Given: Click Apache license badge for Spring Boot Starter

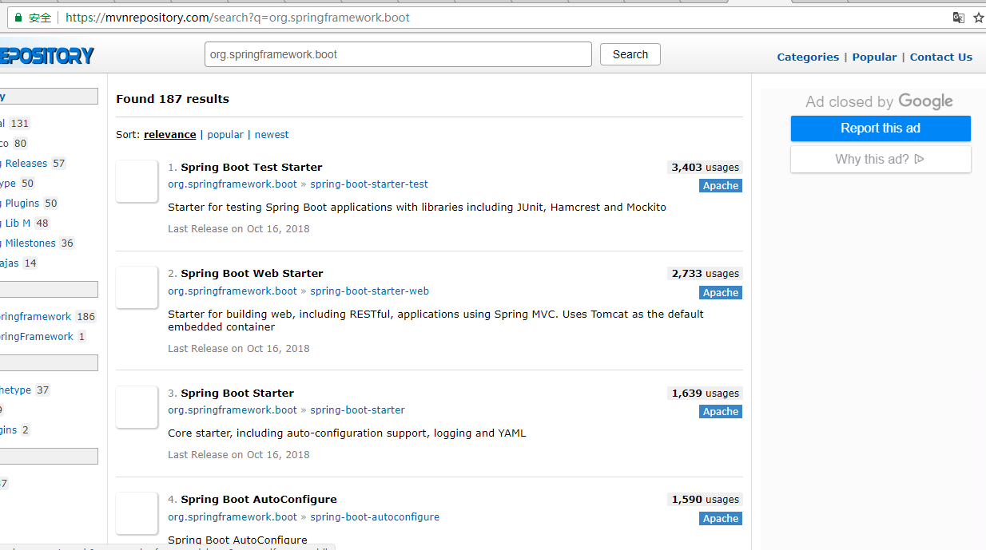Looking at the screenshot, I should [721, 412].
